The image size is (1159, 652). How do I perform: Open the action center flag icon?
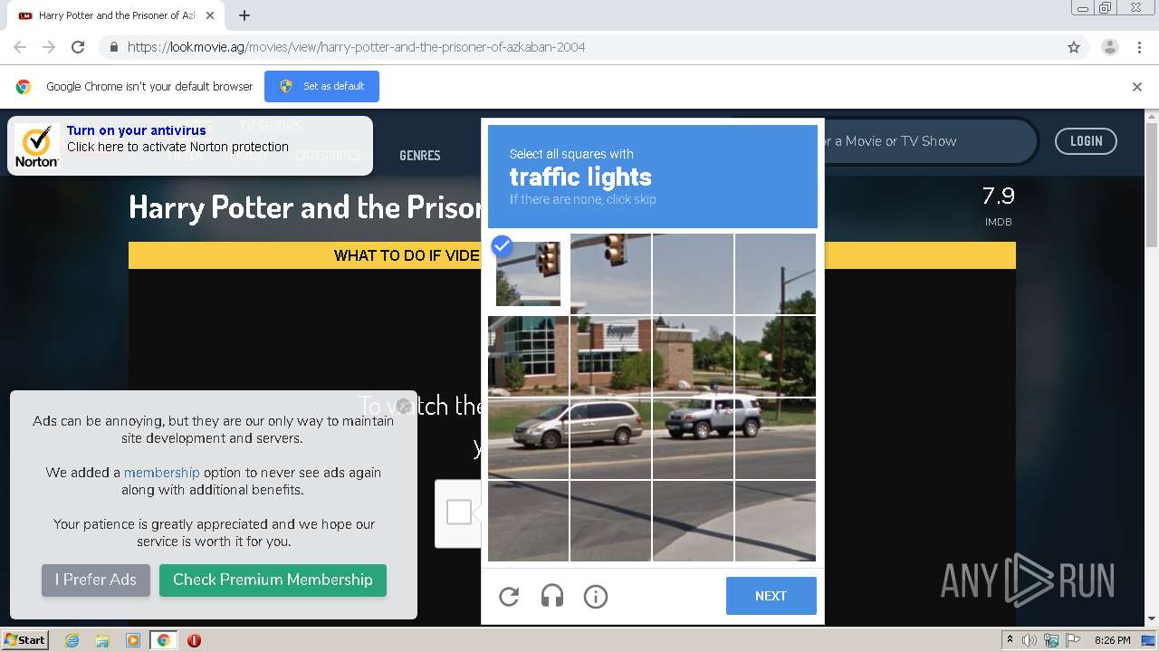pyautogui.click(x=1072, y=640)
